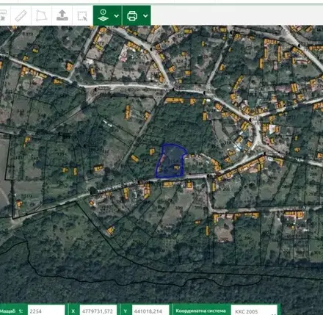Activate the polygon area measurement tool
Screen dimensions: 323x315
(x=41, y=15)
